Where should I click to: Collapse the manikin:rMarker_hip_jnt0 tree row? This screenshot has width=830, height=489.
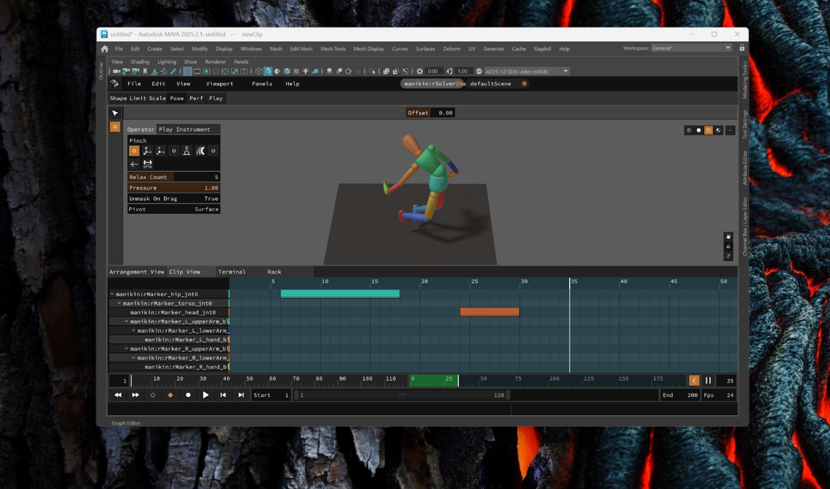click(x=112, y=294)
